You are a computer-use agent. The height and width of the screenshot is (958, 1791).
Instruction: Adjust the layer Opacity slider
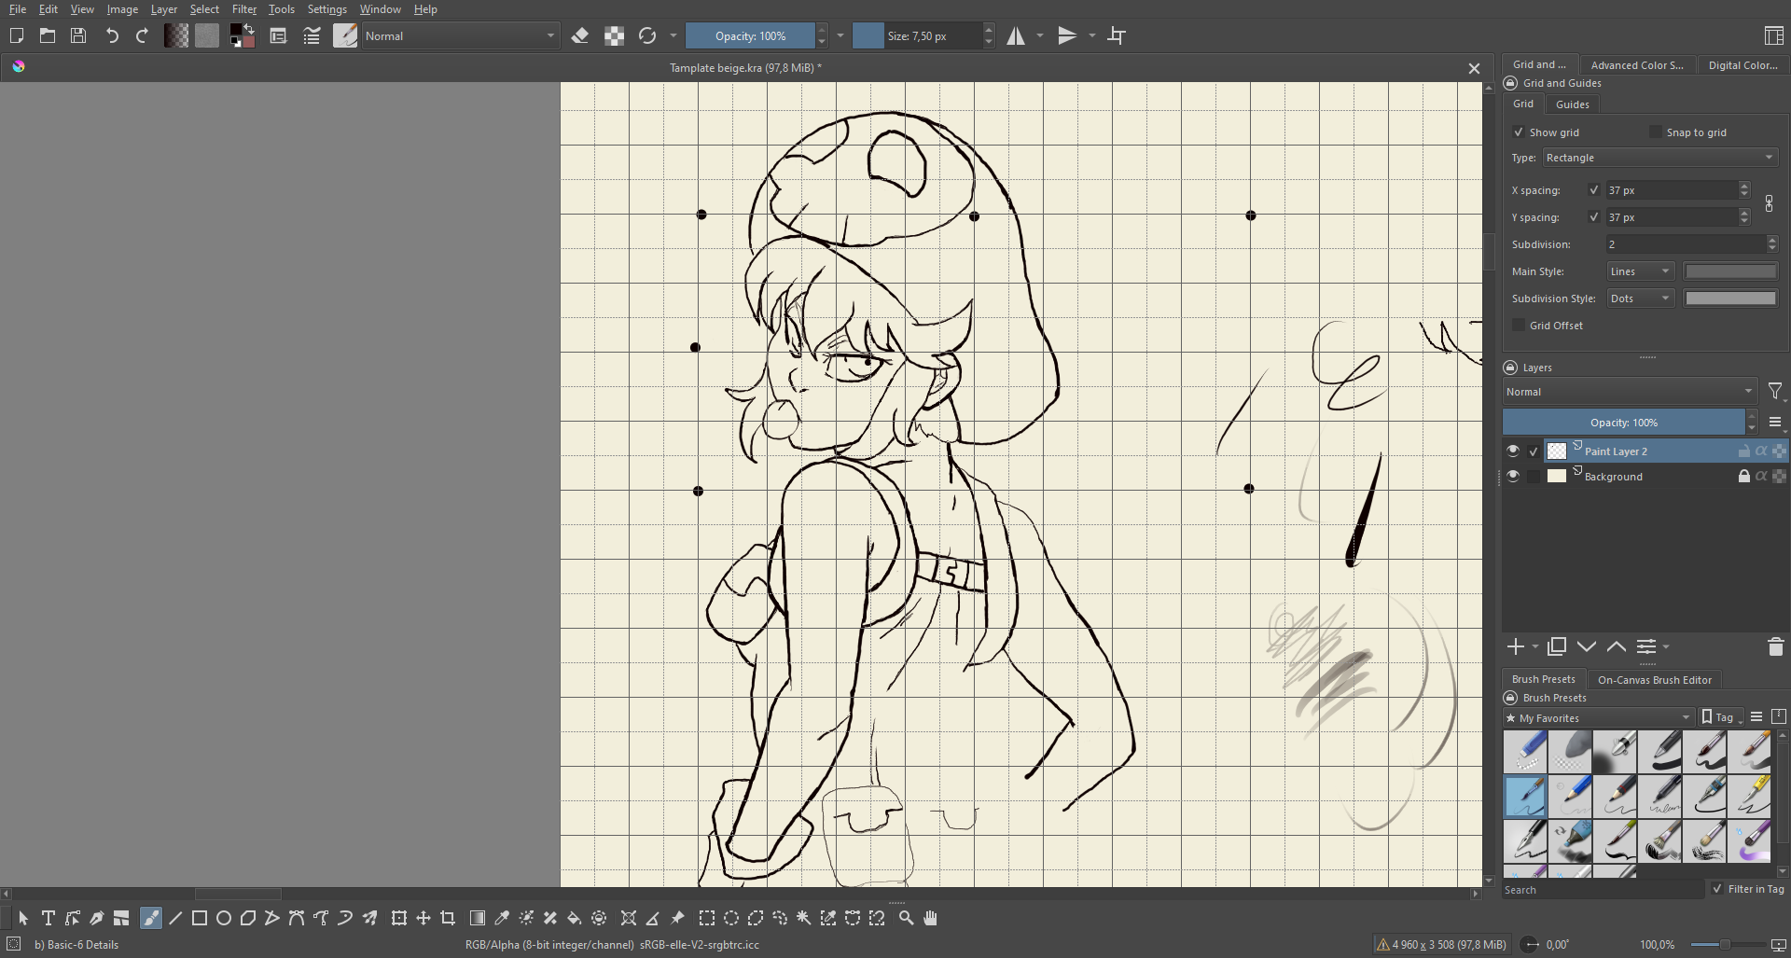1624,423
